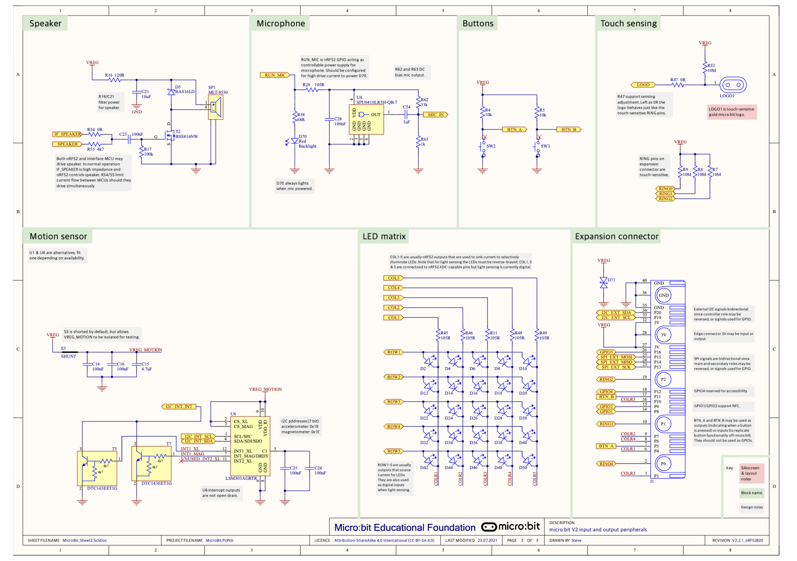Viewport: 797px width, 561px height.
Task: Select the D71 protection diode symbol
Action: coord(603,282)
